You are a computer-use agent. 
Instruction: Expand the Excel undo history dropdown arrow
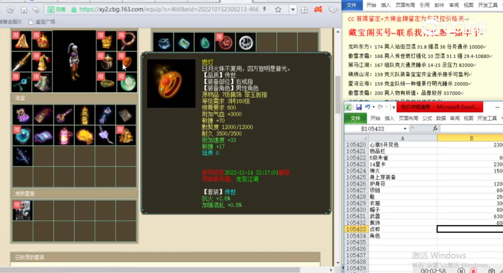tap(373, 107)
